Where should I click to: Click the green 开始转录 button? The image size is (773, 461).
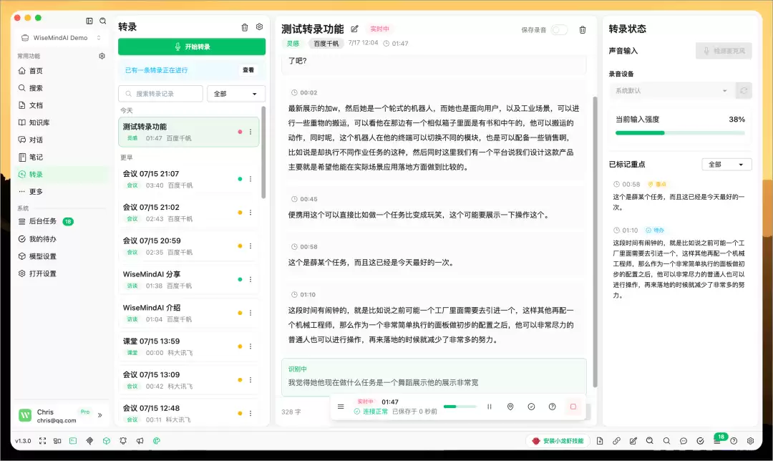pos(192,47)
